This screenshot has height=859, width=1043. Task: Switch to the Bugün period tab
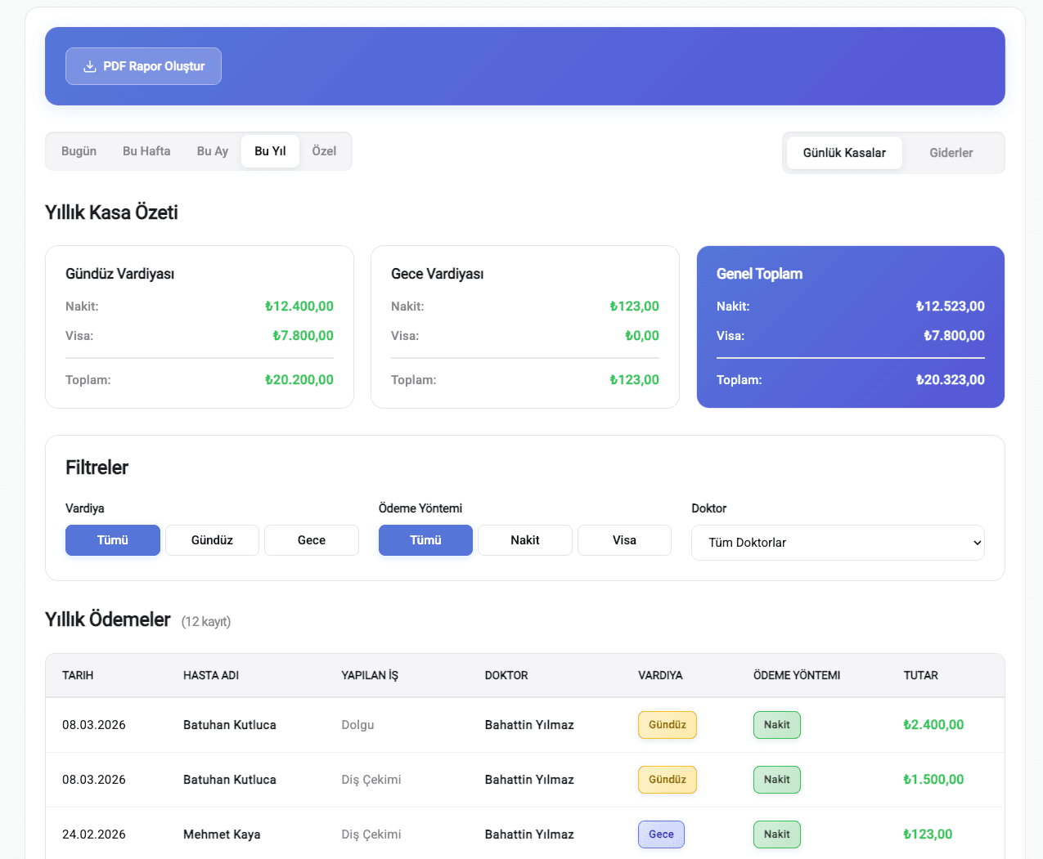79,151
